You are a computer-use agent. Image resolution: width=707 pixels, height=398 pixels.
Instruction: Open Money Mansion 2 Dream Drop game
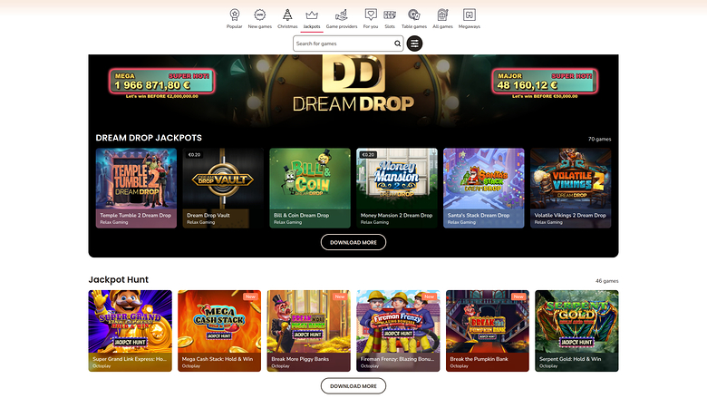[x=397, y=188]
